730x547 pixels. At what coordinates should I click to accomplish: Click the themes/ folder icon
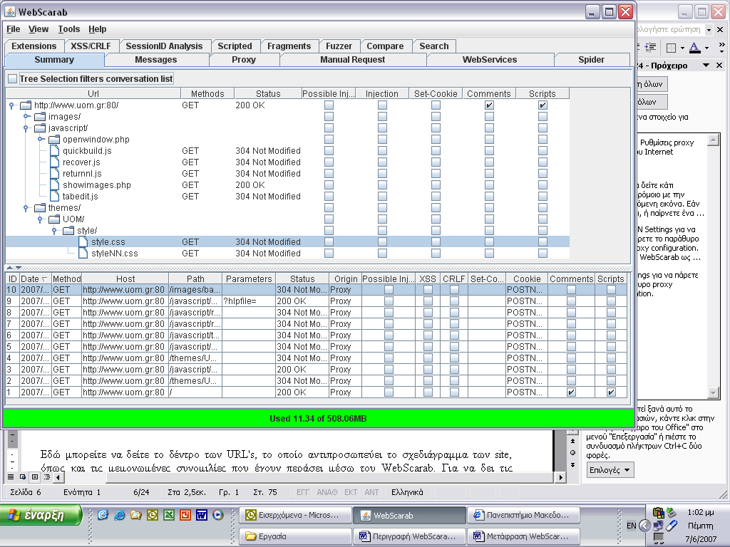click(x=40, y=207)
